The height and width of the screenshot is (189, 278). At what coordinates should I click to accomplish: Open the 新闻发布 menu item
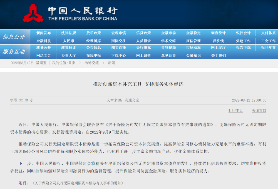pos(44,33)
